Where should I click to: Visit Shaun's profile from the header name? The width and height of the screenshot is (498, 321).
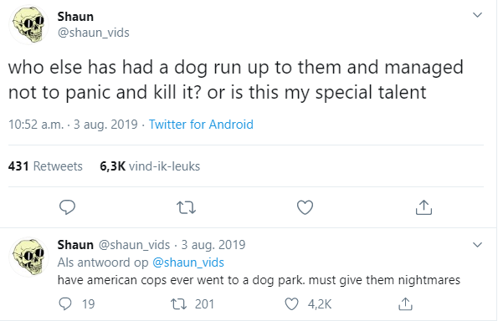click(x=75, y=17)
